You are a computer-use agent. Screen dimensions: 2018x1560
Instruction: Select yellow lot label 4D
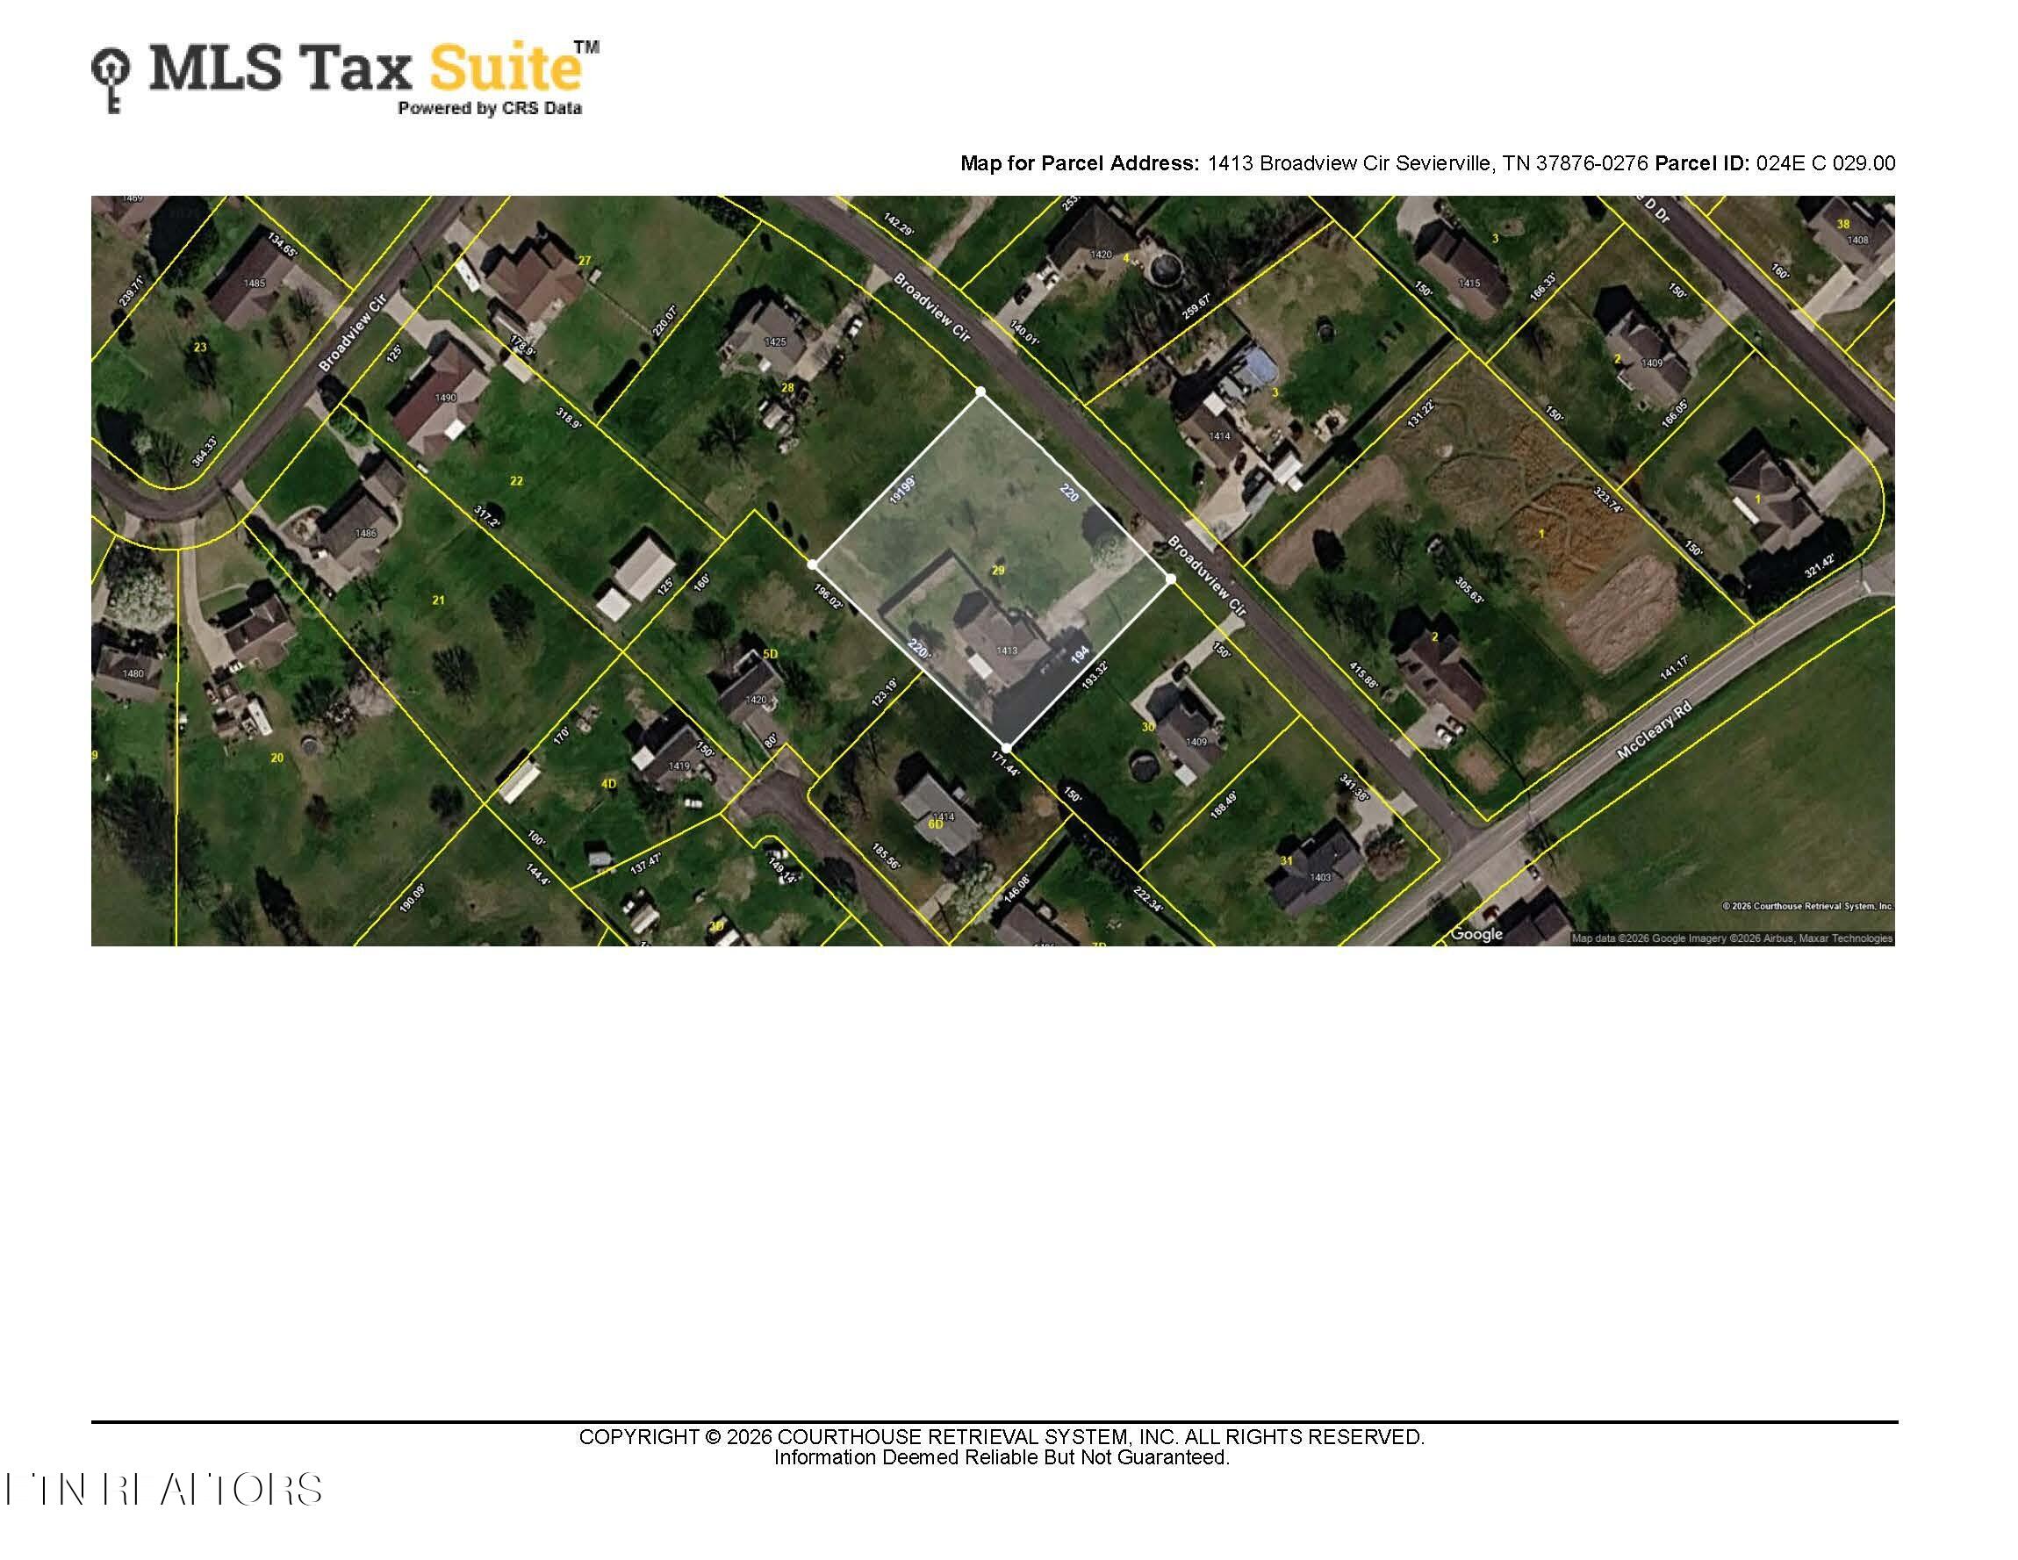click(608, 784)
